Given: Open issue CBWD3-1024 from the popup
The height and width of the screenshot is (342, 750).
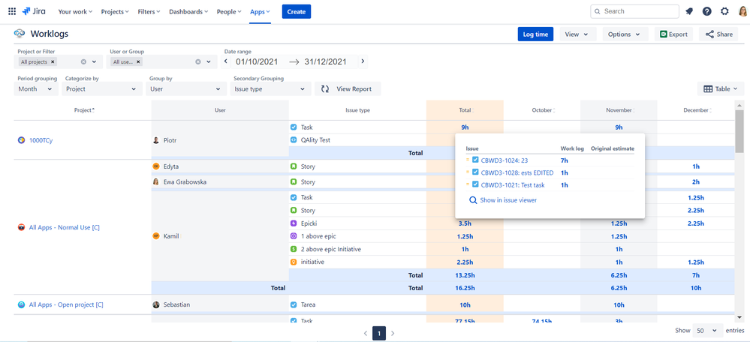Looking at the screenshot, I should point(505,160).
